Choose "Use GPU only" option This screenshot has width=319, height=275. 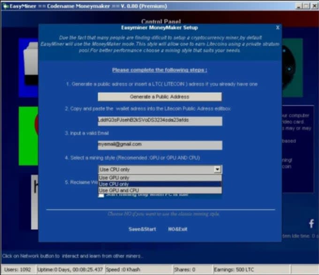click(160, 178)
